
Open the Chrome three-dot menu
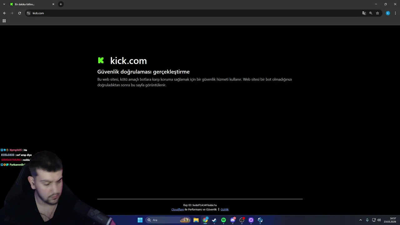(395, 13)
